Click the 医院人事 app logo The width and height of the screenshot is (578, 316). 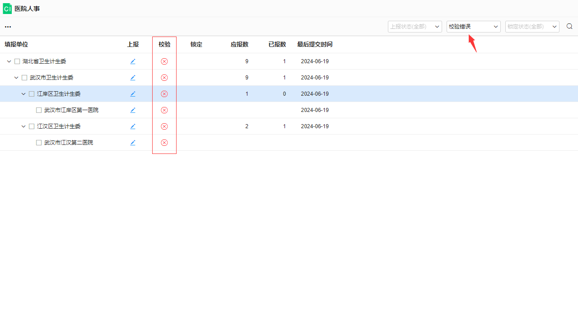(x=7, y=9)
